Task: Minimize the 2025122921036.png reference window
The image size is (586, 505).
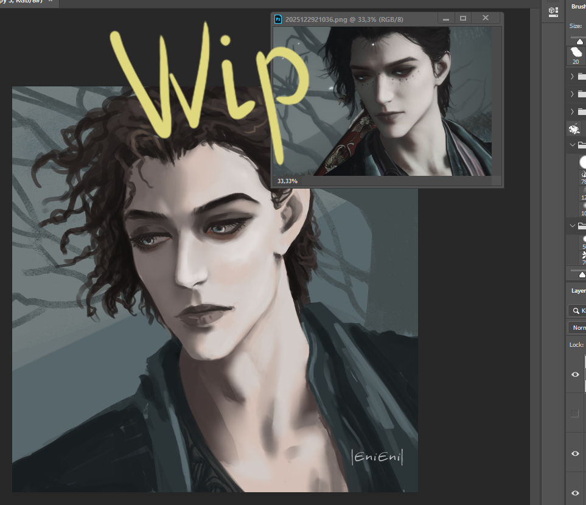Action: tap(446, 19)
